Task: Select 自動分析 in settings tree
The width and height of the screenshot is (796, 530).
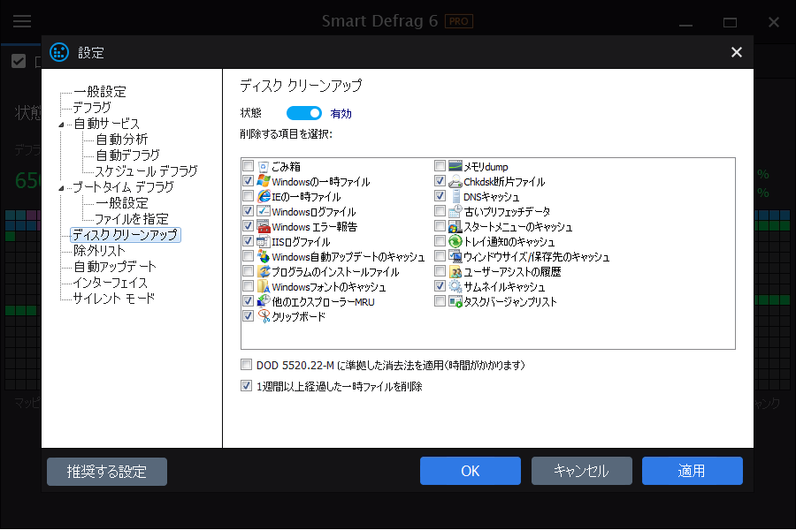Action: pos(122,140)
